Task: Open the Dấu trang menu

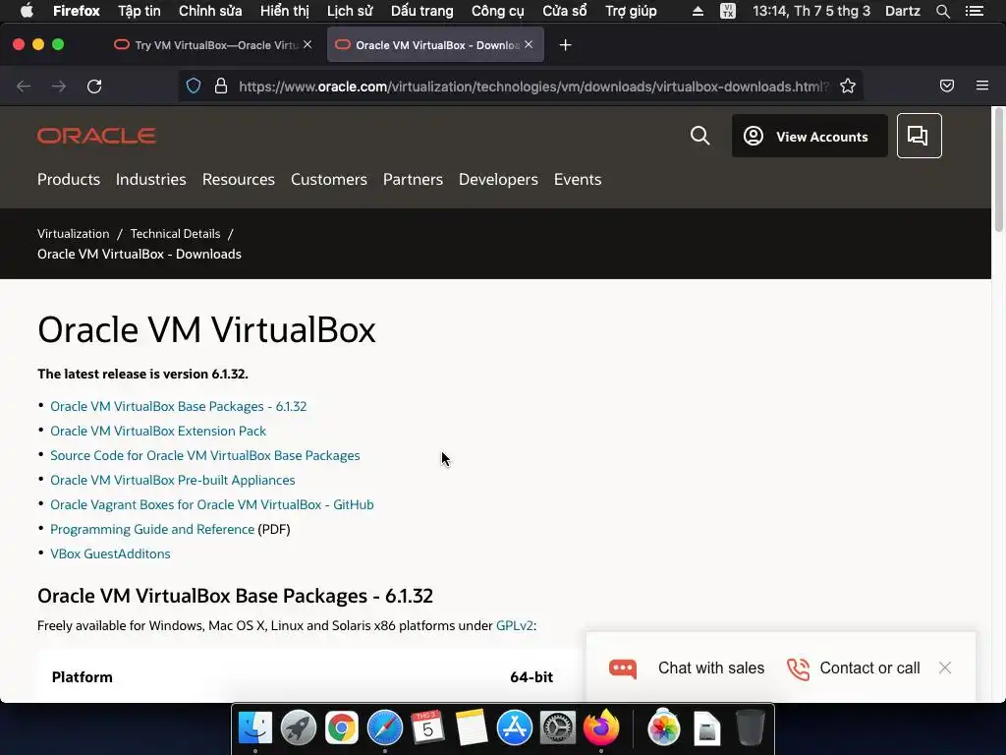Action: pos(422,11)
